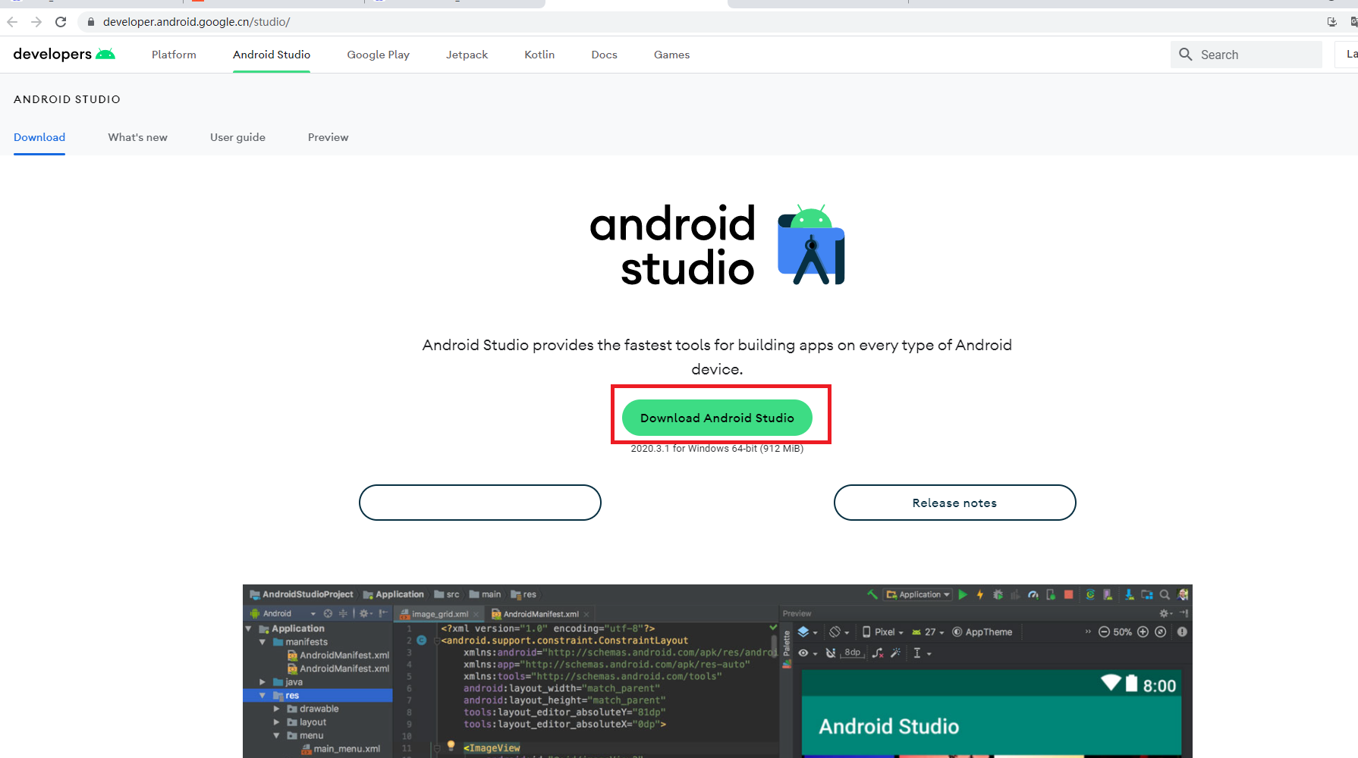Select the Download tab
1358x758 pixels.
pyautogui.click(x=39, y=137)
